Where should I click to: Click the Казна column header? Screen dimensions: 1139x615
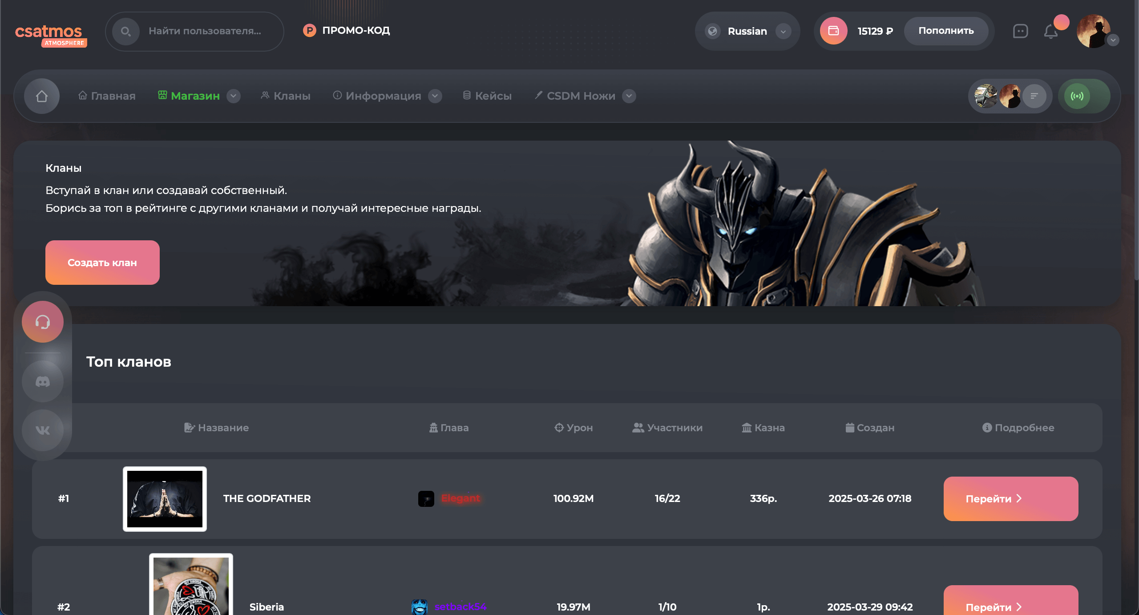click(x=763, y=428)
